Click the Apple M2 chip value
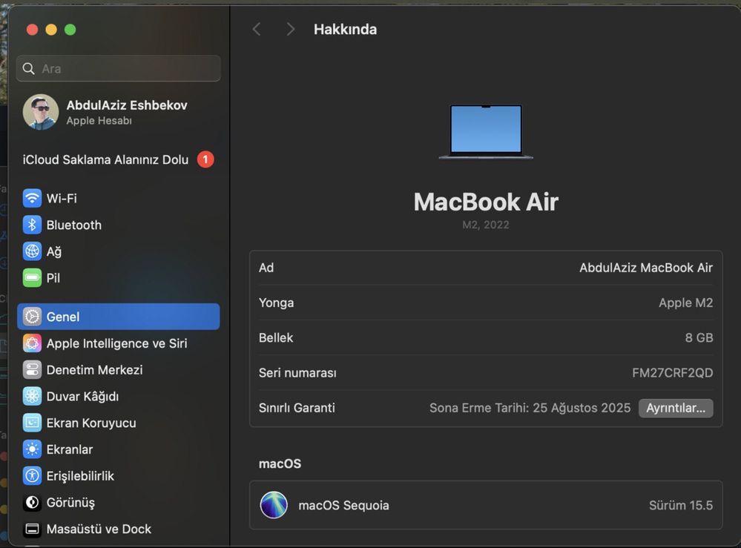The height and width of the screenshot is (548, 741). [x=685, y=303]
